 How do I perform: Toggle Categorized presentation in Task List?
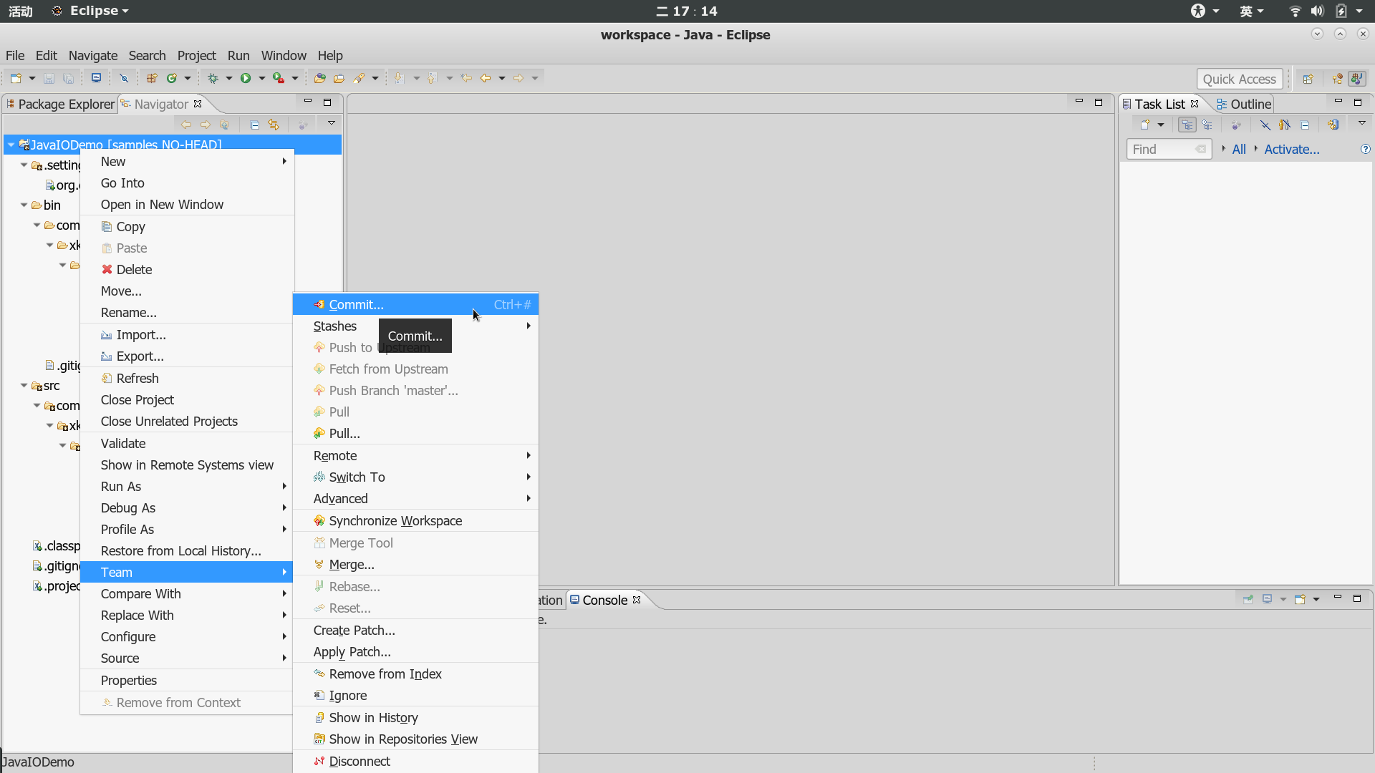1187,125
